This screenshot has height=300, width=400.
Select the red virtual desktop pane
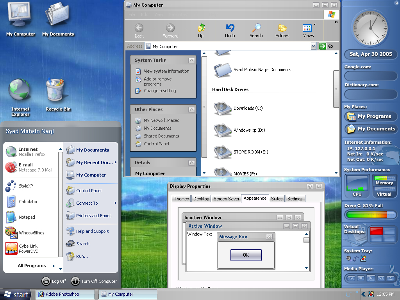point(376,231)
